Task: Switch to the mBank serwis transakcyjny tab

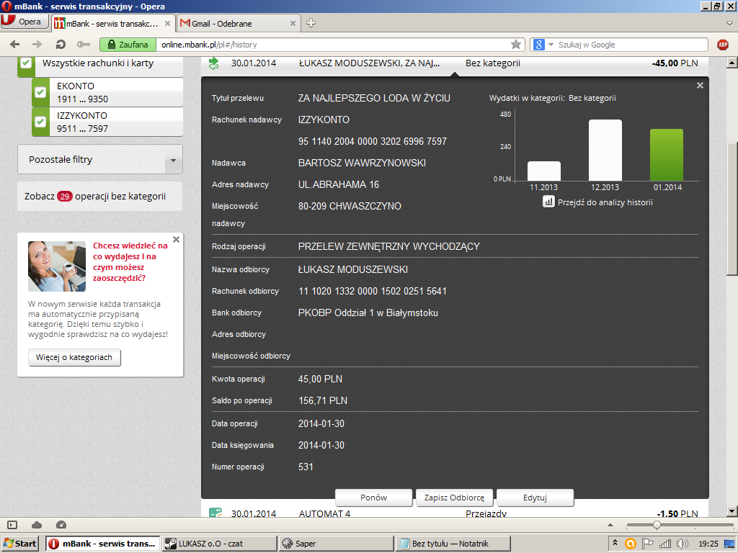Action: click(x=113, y=24)
